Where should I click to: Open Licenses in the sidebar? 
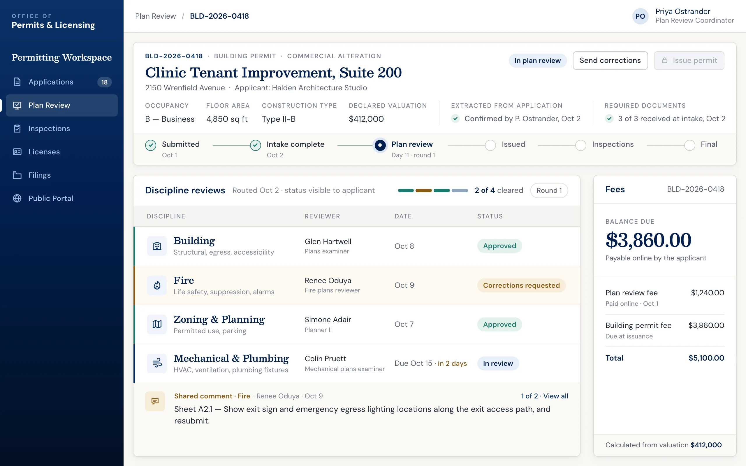coord(62,152)
